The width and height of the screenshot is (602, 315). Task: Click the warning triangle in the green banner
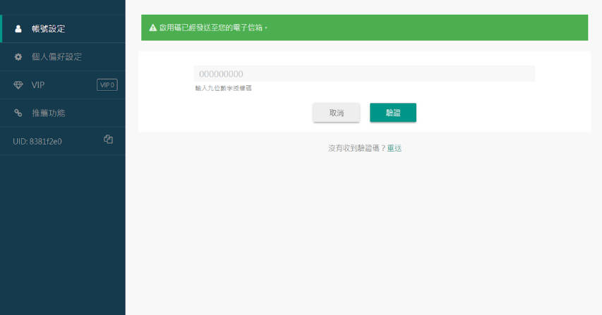pos(153,27)
